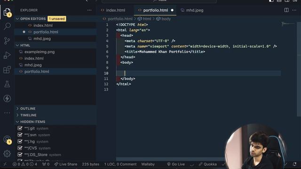
Task: Collapse the Open Editors section
Action: coord(33,19)
